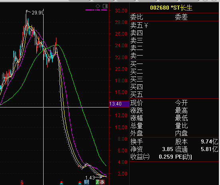Open the 财 financial info marker
The image size is (220, 185).
pos(86,182)
